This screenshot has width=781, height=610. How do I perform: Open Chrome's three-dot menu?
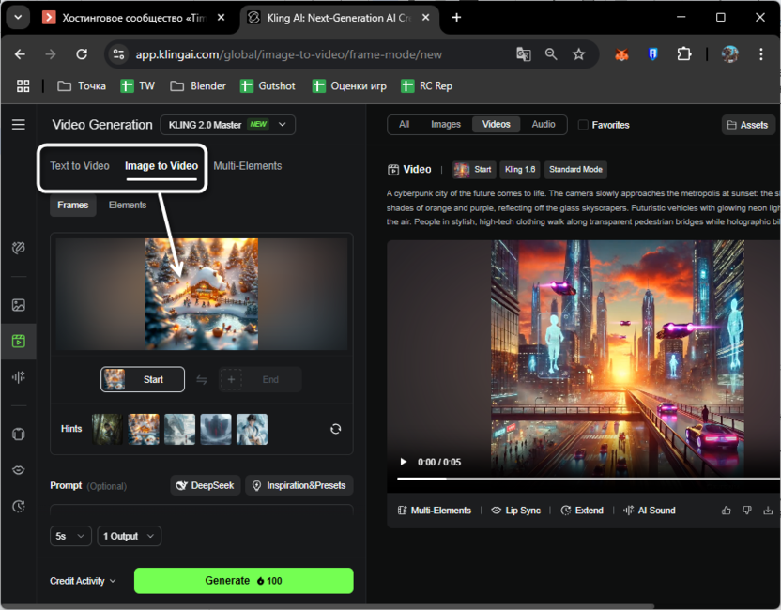pyautogui.click(x=760, y=54)
